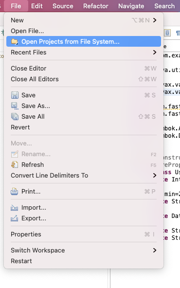Open the Navigate menu

click(x=131, y=6)
